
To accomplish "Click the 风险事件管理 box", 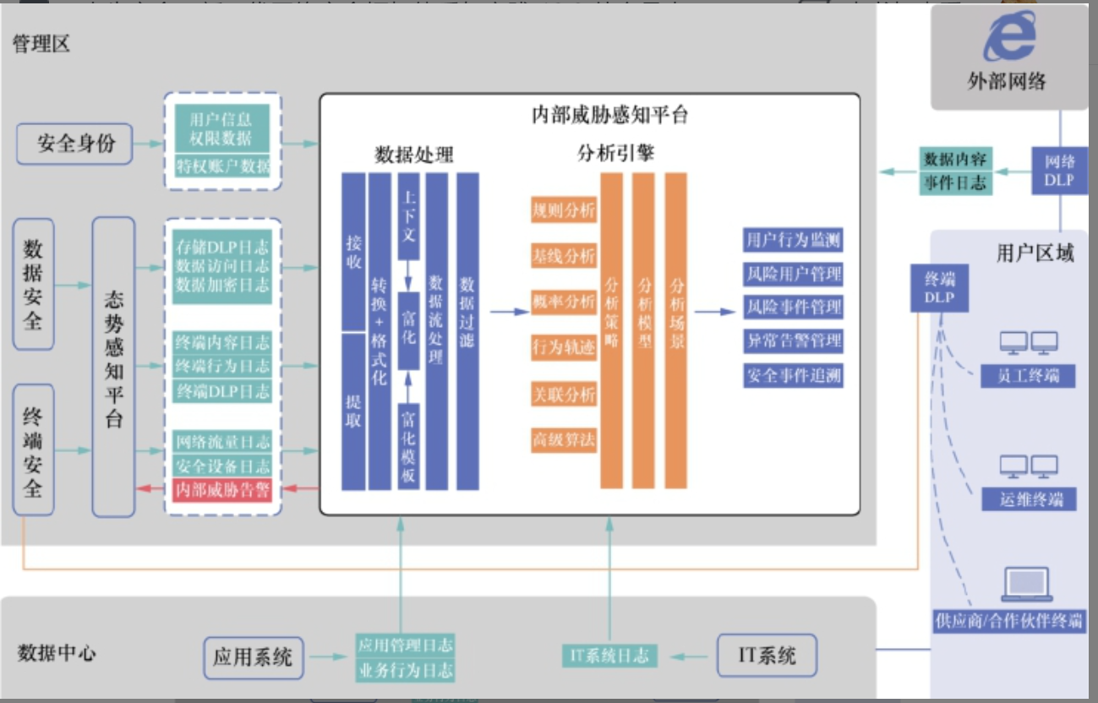I will click(793, 307).
